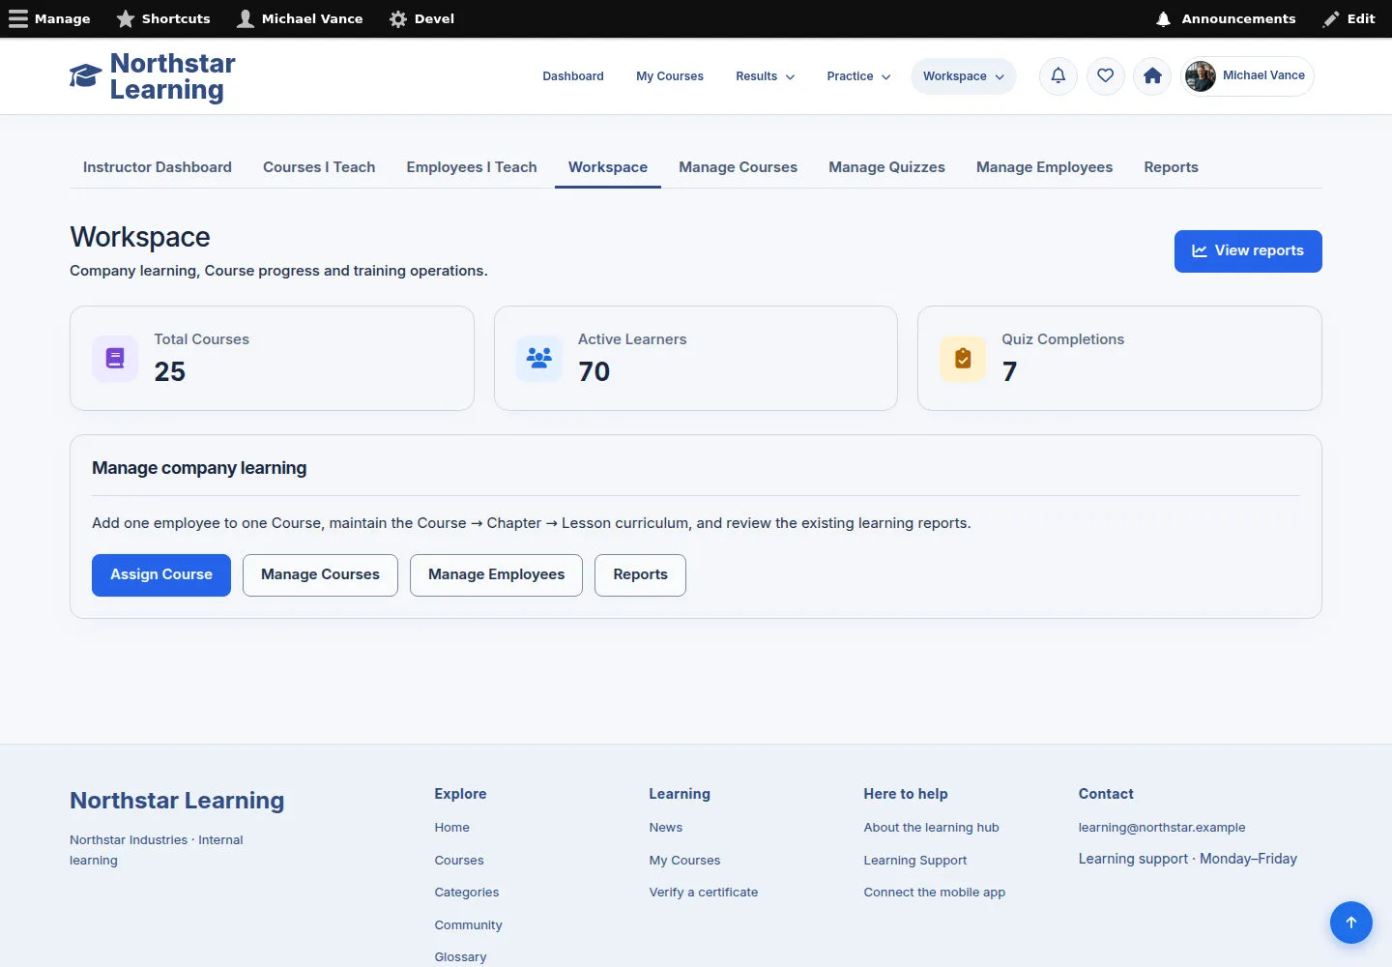Go to the Manage Employees tab
This screenshot has width=1392, height=967.
click(x=1044, y=167)
